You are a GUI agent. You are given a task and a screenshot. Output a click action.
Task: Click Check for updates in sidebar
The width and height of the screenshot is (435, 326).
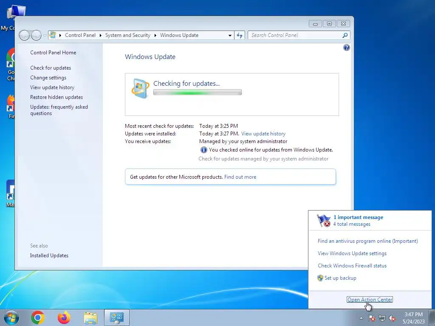tap(51, 68)
